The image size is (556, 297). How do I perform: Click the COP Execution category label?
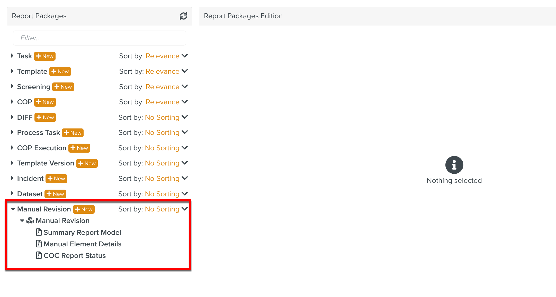coord(42,148)
